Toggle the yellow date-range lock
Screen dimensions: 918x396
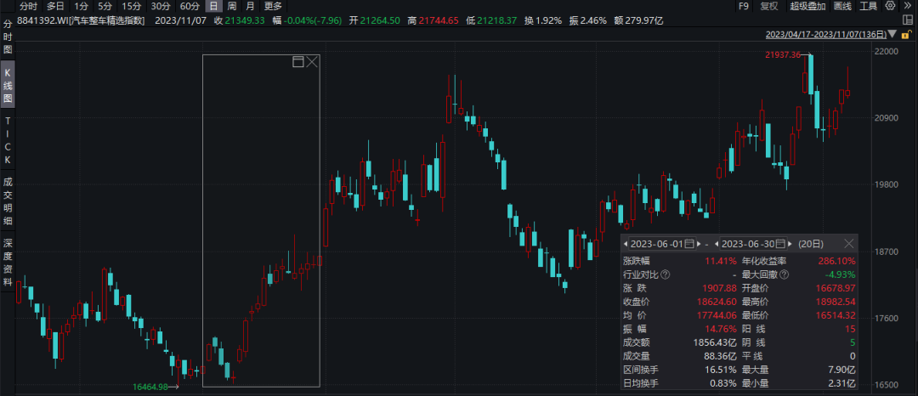[905, 35]
